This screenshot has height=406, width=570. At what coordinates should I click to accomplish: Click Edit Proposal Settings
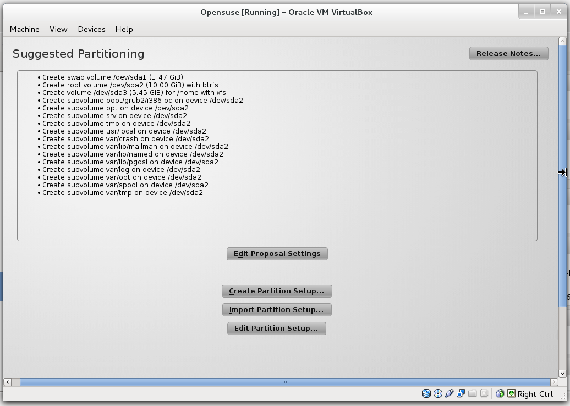(277, 253)
